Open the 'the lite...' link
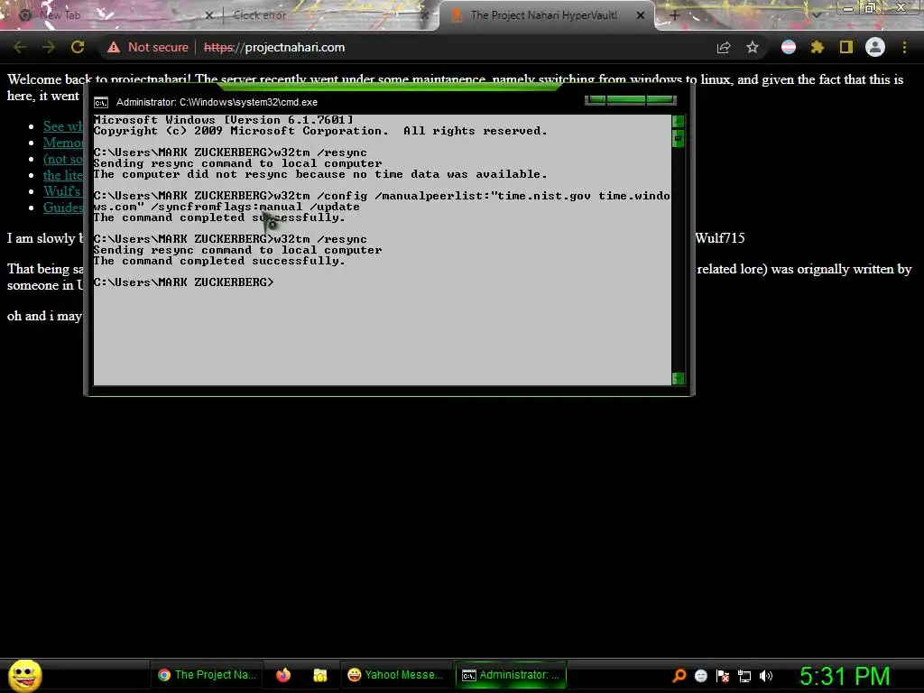The width and height of the screenshot is (924, 693). click(x=63, y=175)
